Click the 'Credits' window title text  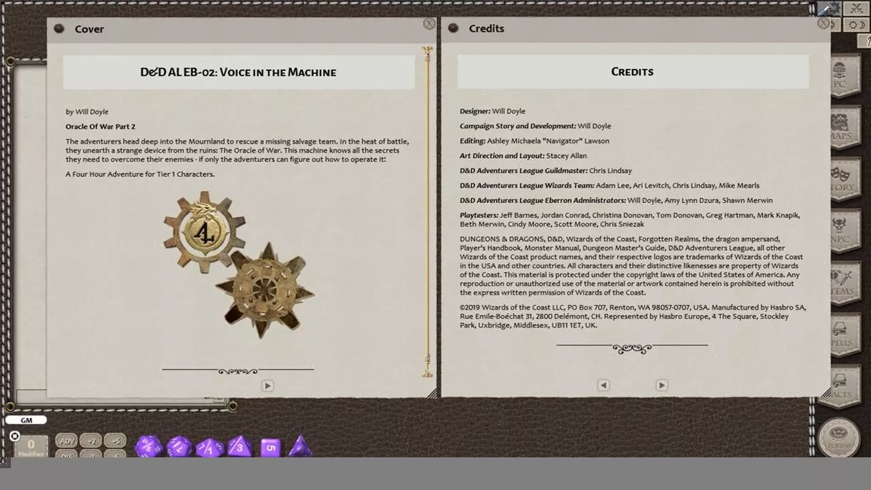pyautogui.click(x=487, y=28)
